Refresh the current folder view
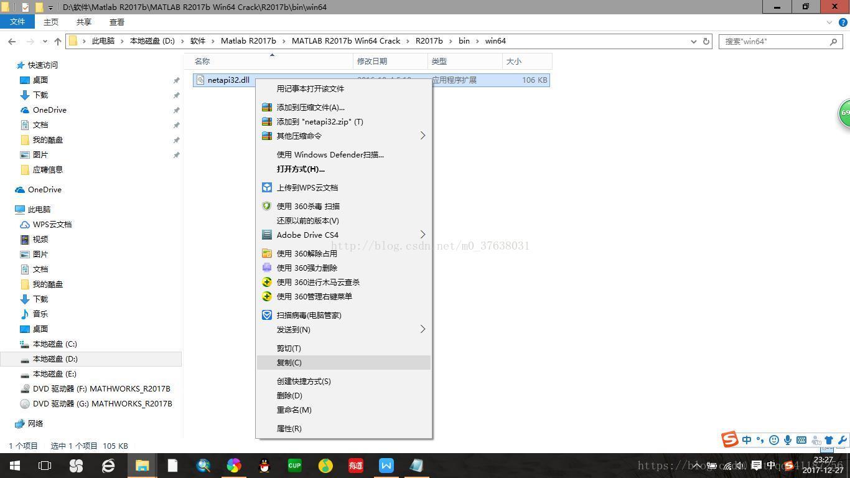Screen dimensions: 850x478 [x=706, y=41]
